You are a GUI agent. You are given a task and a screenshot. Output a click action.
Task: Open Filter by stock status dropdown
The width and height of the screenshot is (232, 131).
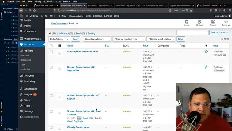click(161, 39)
